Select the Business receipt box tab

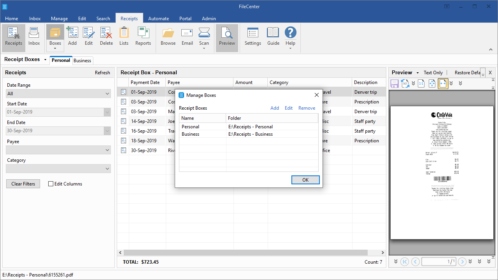(82, 61)
